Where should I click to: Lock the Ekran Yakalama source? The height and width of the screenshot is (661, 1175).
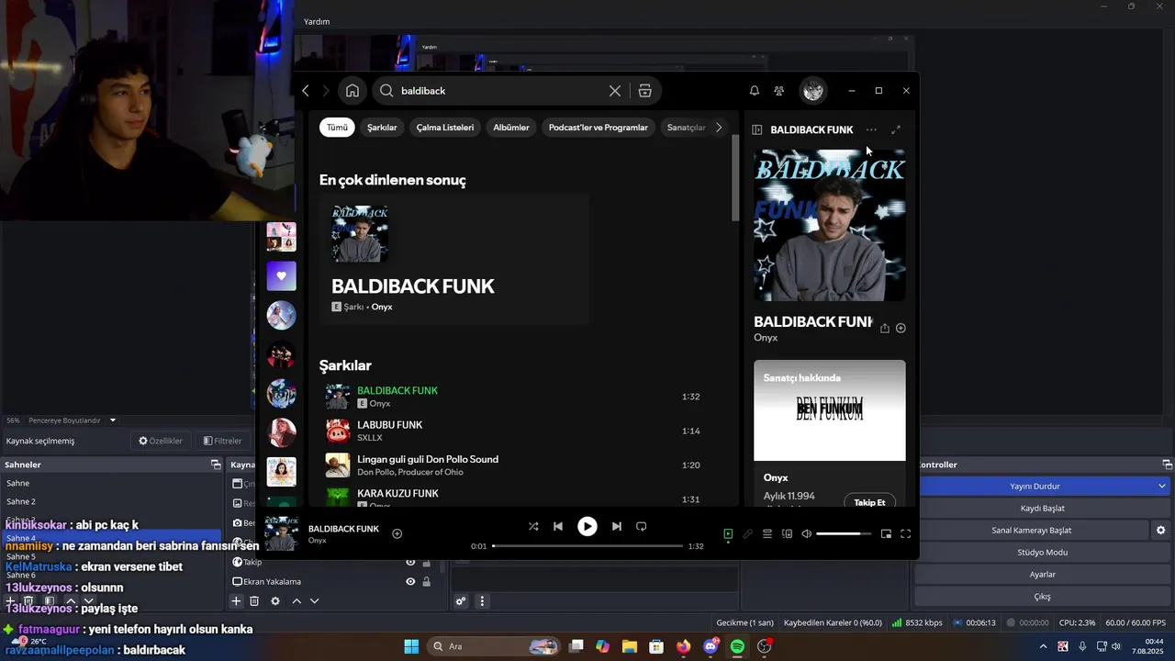426,581
